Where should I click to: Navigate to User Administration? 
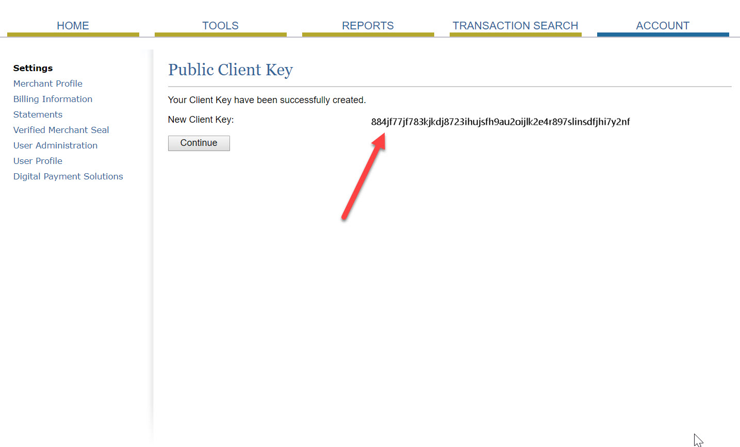pyautogui.click(x=55, y=145)
